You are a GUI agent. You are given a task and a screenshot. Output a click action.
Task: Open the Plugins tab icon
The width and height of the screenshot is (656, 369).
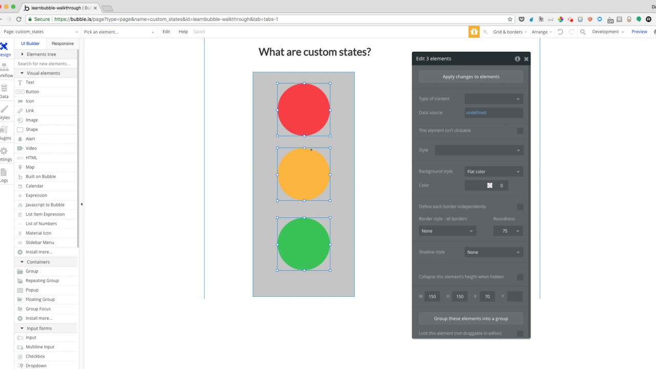[x=5, y=132]
